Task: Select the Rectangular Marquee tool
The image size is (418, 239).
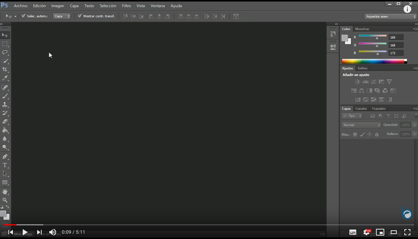Action: [5, 44]
